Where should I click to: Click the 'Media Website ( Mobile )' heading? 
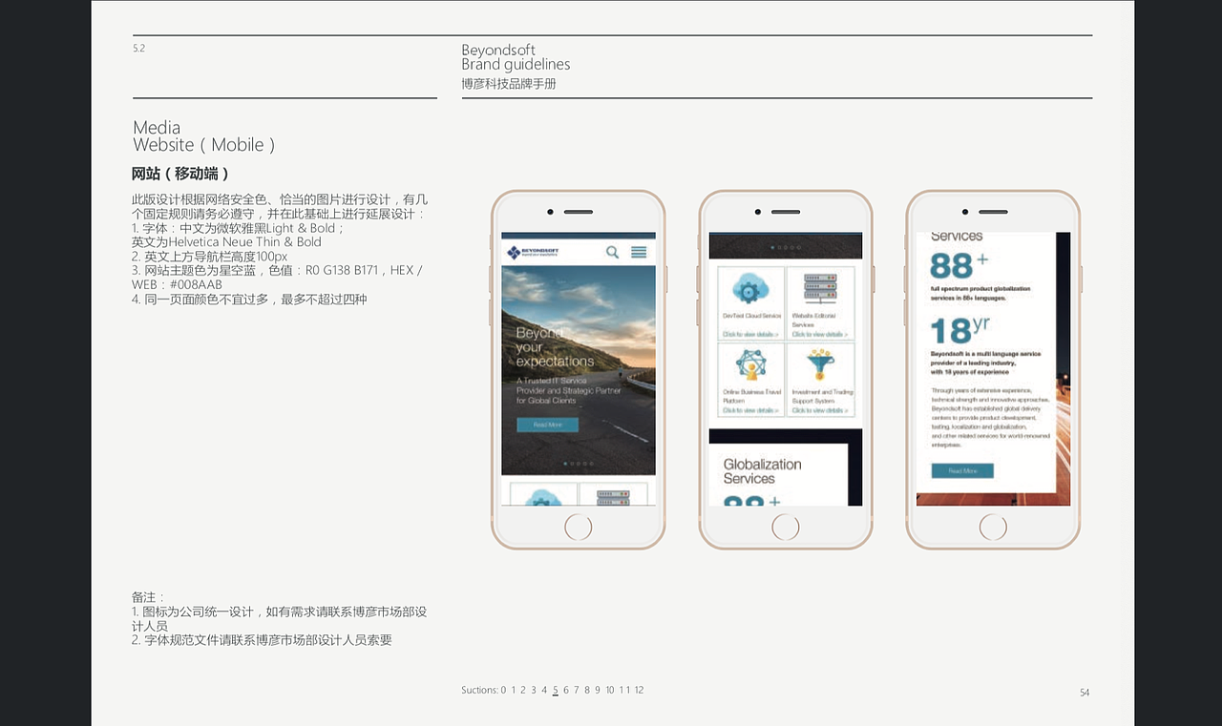tap(204, 136)
